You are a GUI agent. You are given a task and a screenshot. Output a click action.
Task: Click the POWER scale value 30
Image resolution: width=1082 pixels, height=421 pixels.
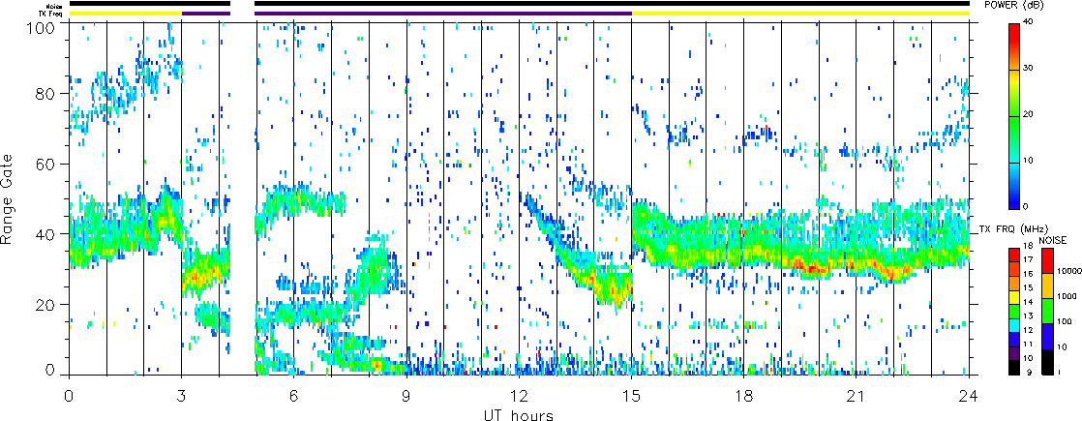pyautogui.click(x=1030, y=69)
